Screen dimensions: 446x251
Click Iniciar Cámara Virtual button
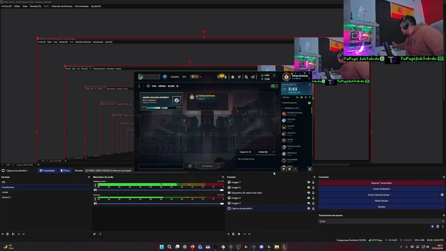(x=379, y=195)
